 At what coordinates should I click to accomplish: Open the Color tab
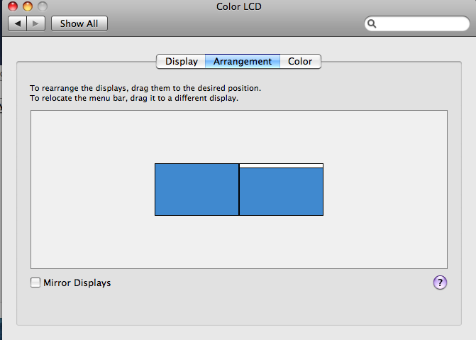point(300,61)
